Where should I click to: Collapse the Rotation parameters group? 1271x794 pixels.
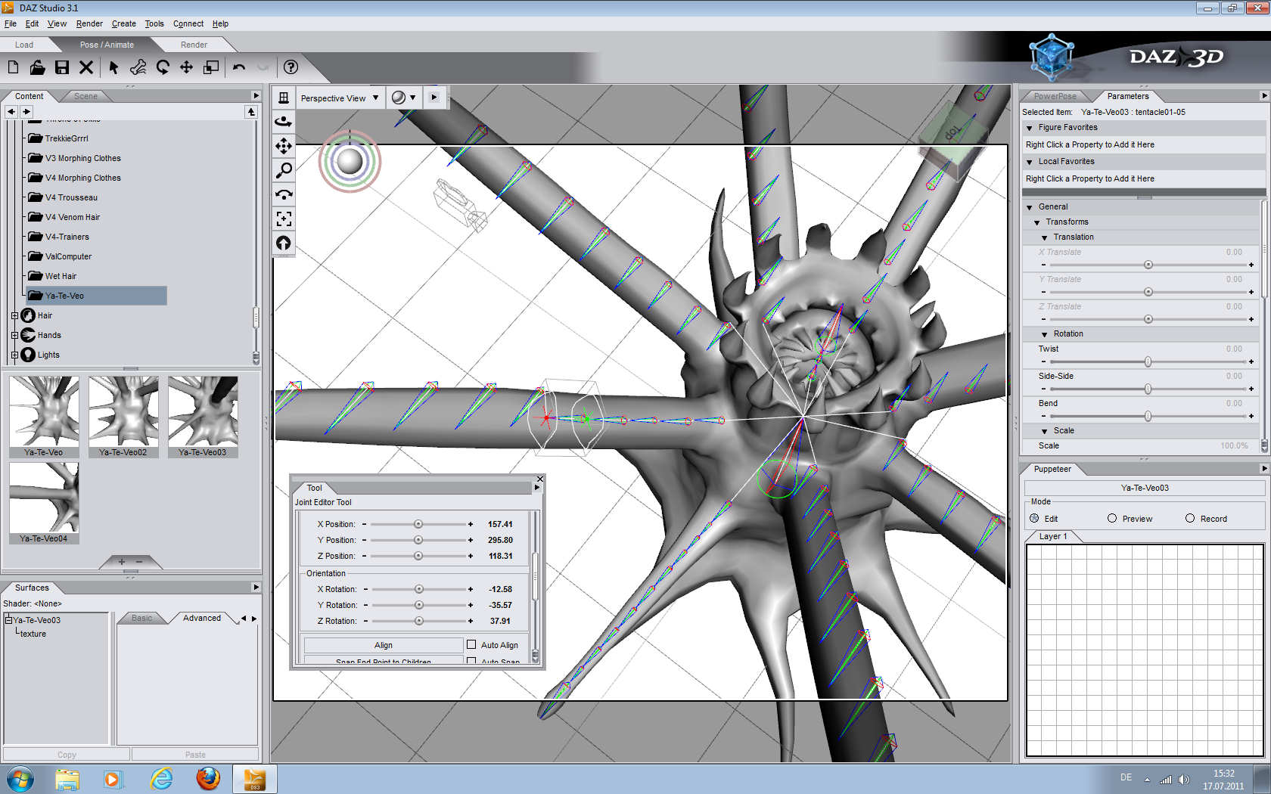point(1045,334)
